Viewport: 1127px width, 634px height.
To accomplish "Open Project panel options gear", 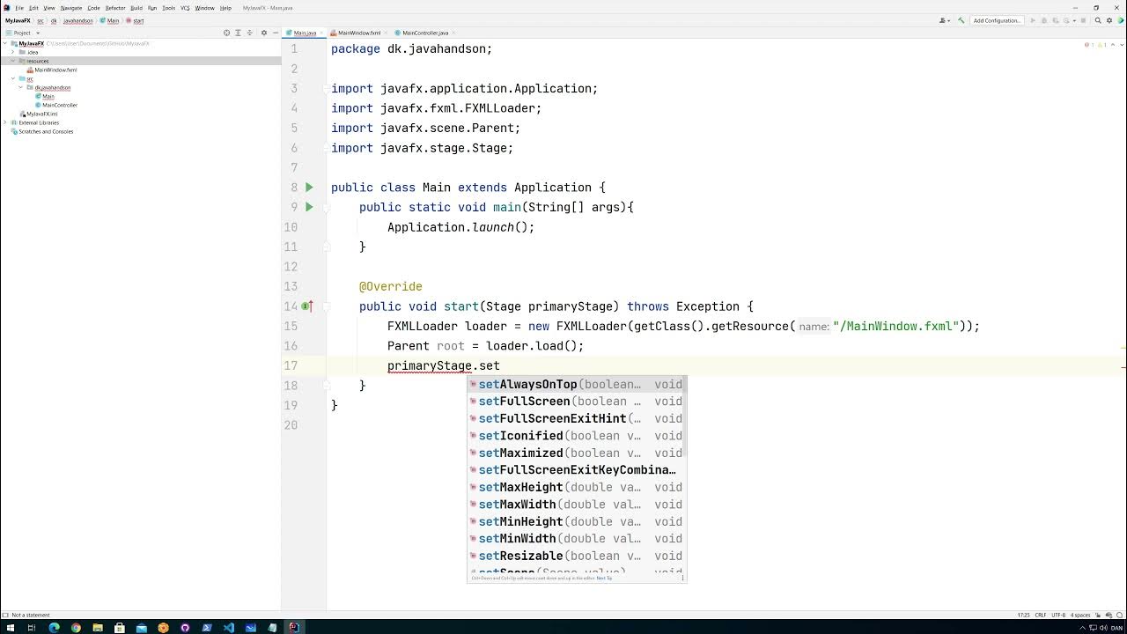I will pyautogui.click(x=264, y=33).
